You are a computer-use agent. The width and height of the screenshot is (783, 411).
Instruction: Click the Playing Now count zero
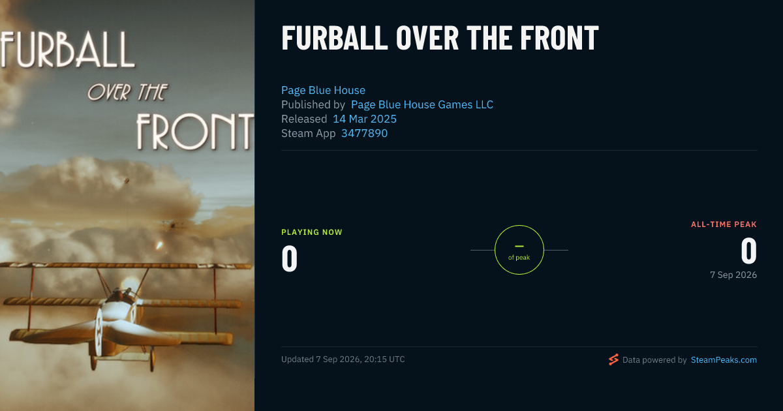pos(290,259)
